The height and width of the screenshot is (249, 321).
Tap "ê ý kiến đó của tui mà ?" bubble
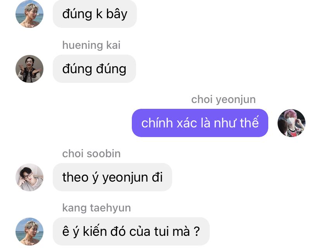pos(131,232)
